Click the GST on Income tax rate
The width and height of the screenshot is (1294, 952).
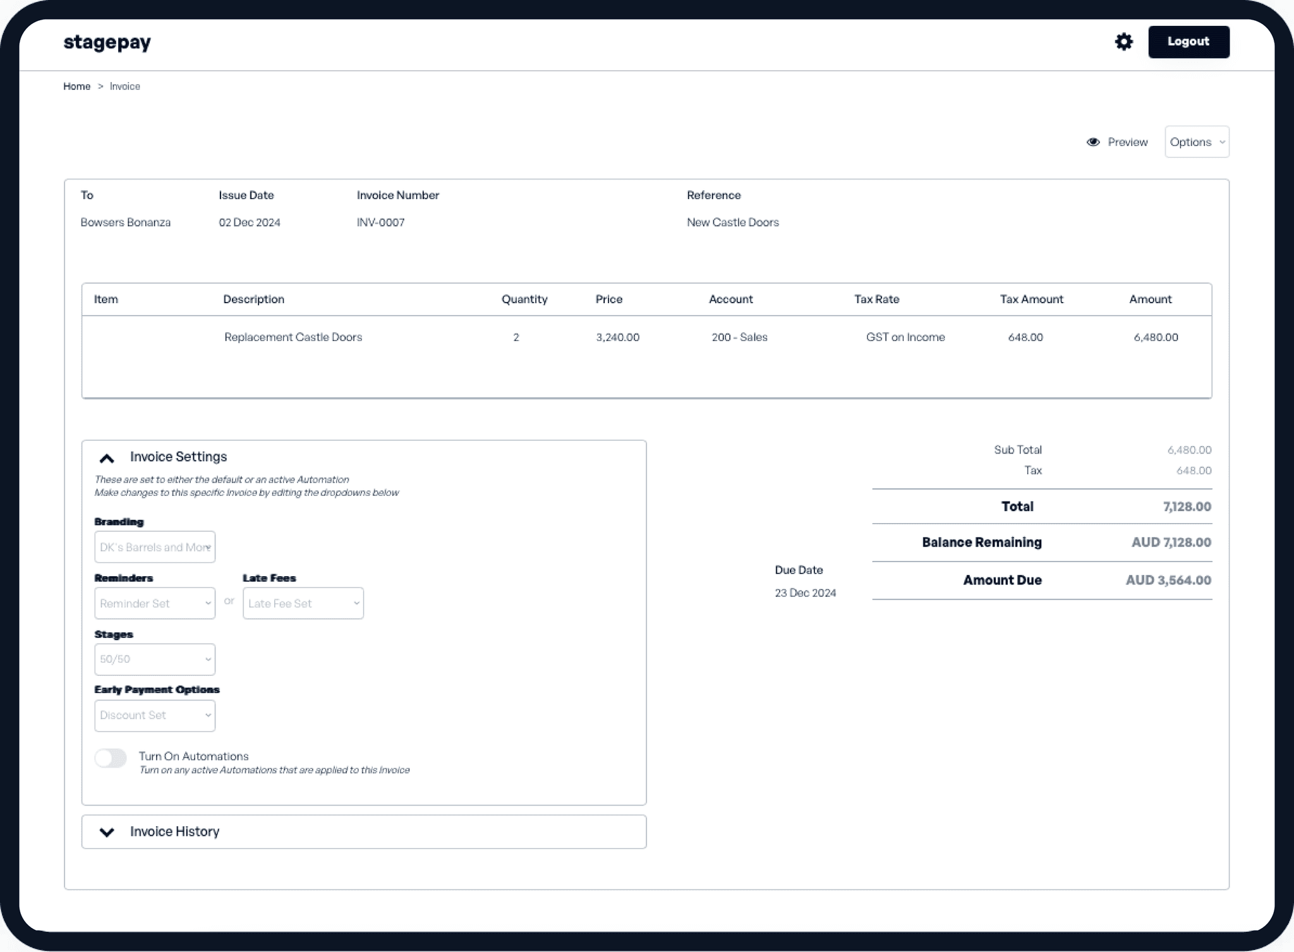[x=905, y=337]
